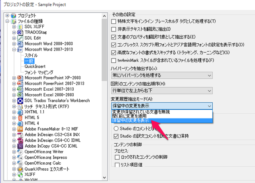The image size is (255, 183).
Task: Check the リスト項目値 checkbox
Action: [117, 165]
